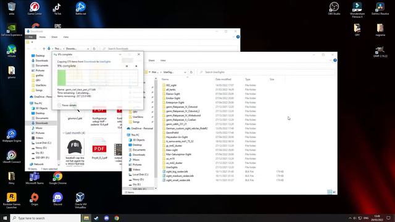Click the Discord icon in the taskbar
395x222 pixels.
106,218
